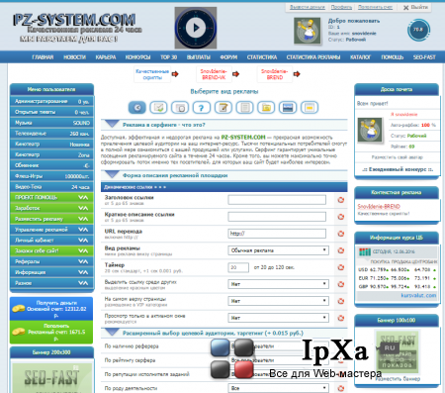This screenshot has height=393, width=445.
Task: Select the notepad with pencil icon
Action: (223, 108)
